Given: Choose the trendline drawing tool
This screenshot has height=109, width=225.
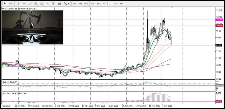Looking at the screenshot, I should click(x=30, y=3).
